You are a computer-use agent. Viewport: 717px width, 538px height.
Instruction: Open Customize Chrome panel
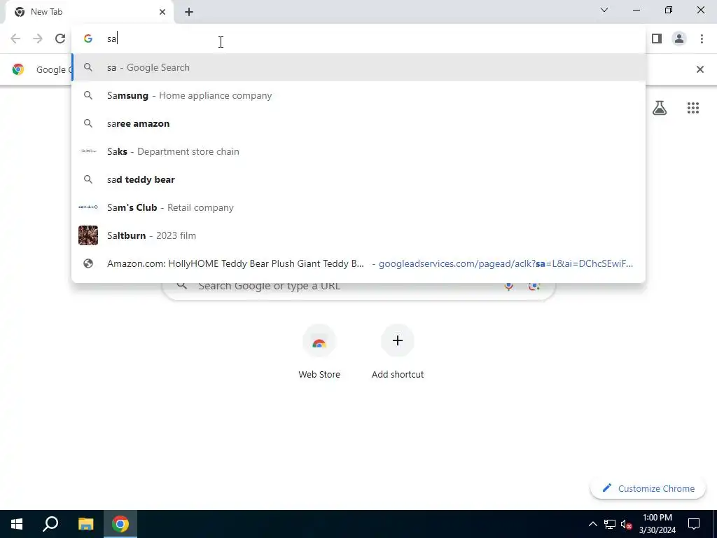point(648,488)
